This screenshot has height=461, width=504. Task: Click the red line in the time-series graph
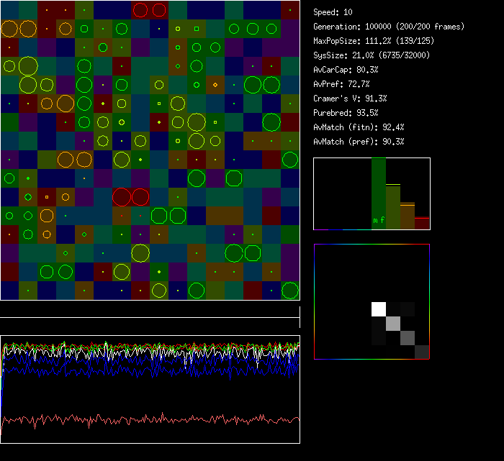pos(144,419)
